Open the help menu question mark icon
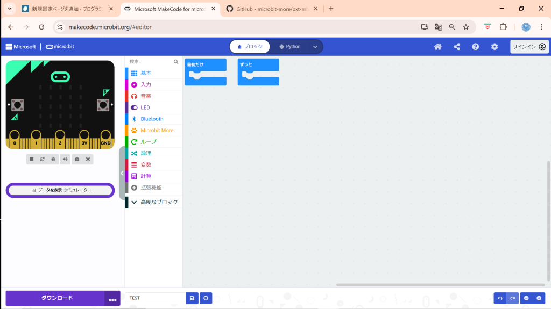The image size is (551, 309). [x=476, y=47]
